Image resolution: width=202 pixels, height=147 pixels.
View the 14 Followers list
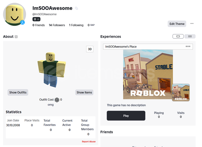[57, 25]
